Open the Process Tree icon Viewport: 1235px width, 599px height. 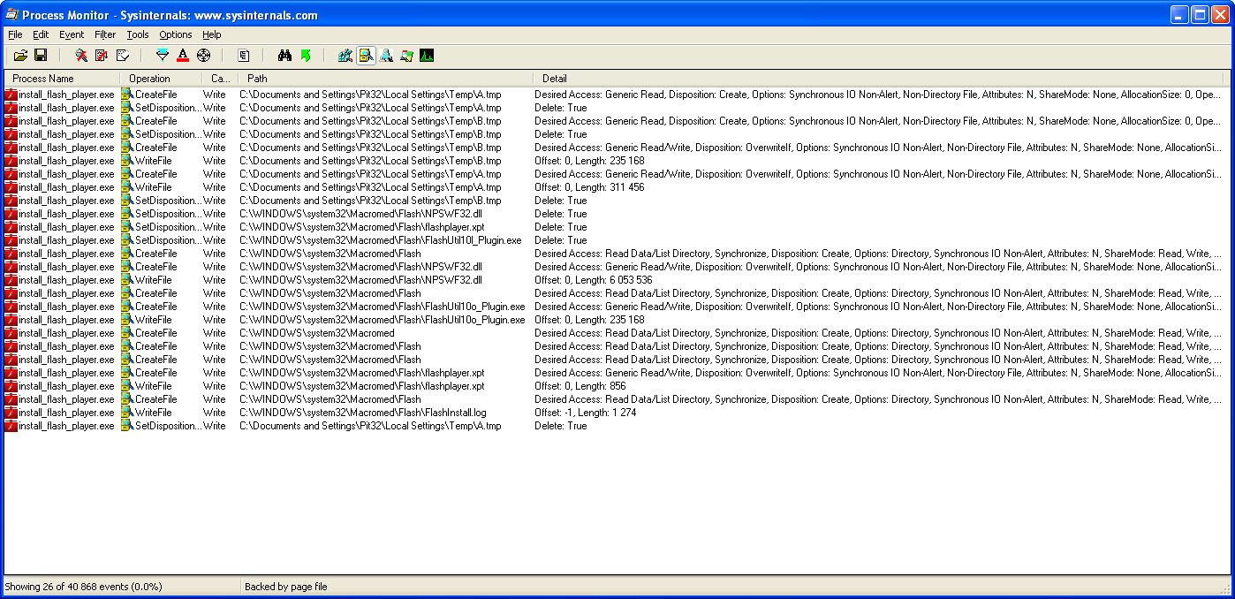point(243,56)
